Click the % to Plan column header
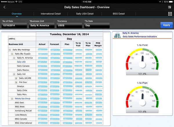The height and width of the screenshot is (127, 174). coord(88,44)
